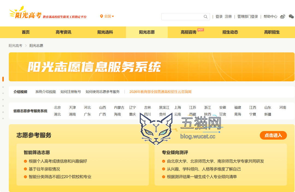Open the Weibo icon link
Viewport: 295px width, 192px height.
pos(282,17)
